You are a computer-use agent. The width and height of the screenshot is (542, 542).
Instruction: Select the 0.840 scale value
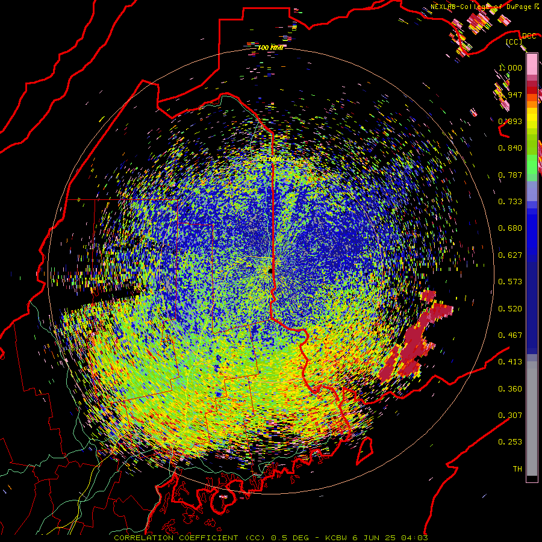[510, 148]
